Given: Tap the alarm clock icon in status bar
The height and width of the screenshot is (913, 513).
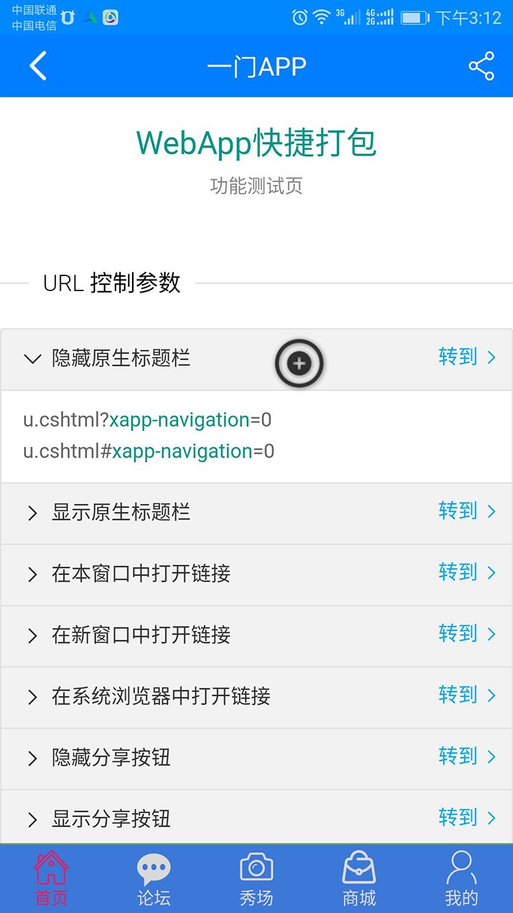Looking at the screenshot, I should [x=300, y=18].
